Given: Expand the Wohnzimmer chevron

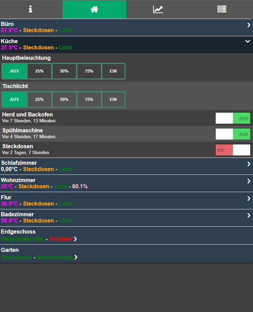Looking at the screenshot, I should (x=248, y=181).
